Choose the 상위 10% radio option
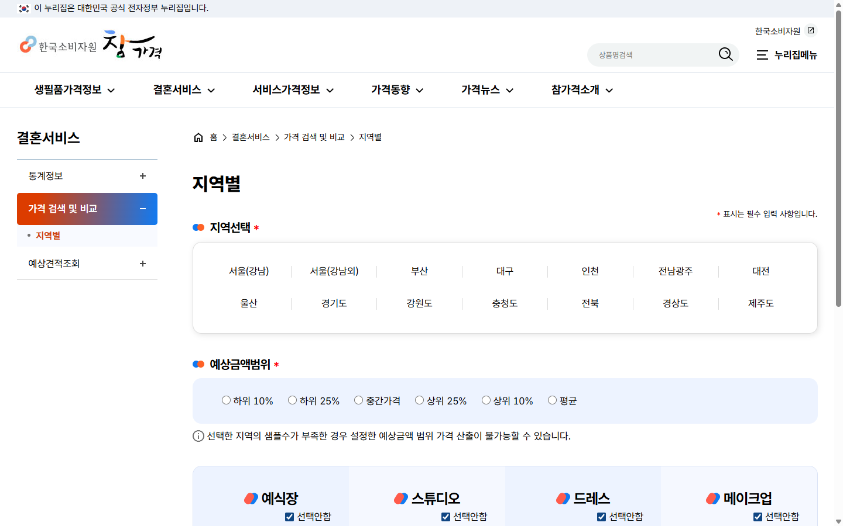The width and height of the screenshot is (843, 526). (486, 400)
